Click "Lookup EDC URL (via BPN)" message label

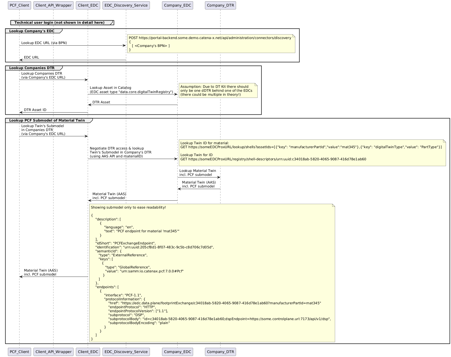coord(44,43)
